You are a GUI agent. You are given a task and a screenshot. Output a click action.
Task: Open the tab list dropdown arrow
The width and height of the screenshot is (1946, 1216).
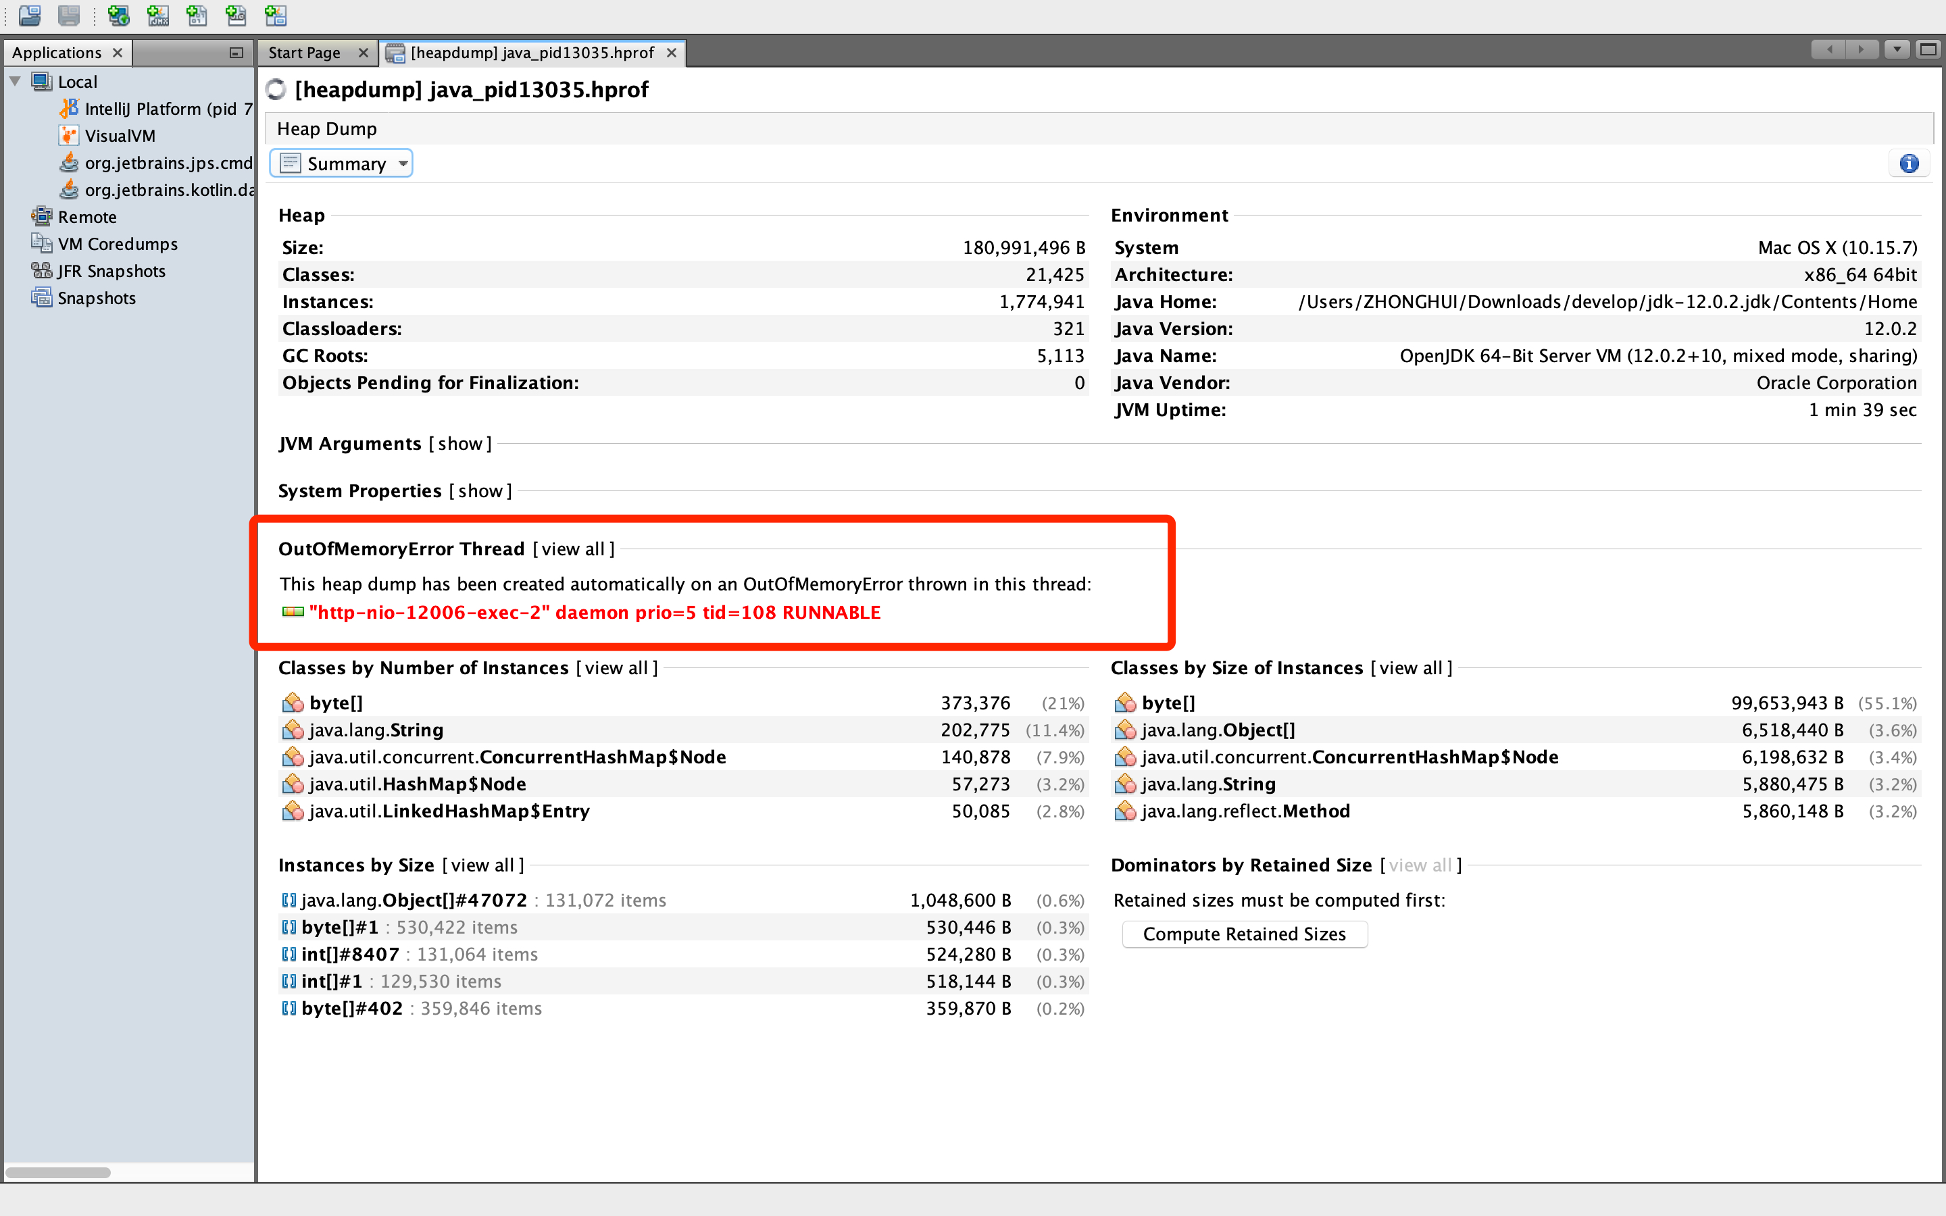coord(1898,49)
